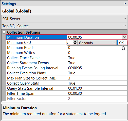Click Max Plan Size value 3

(69, 78)
